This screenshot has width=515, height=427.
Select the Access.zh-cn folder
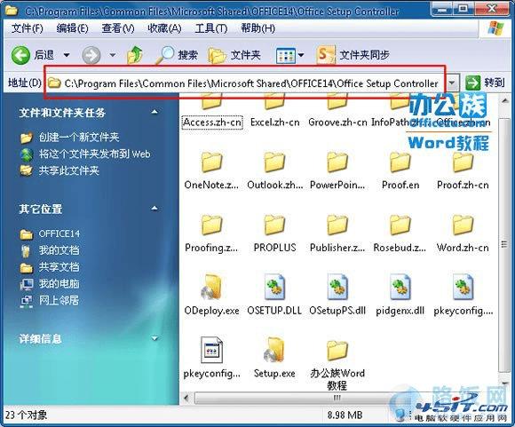click(x=212, y=112)
